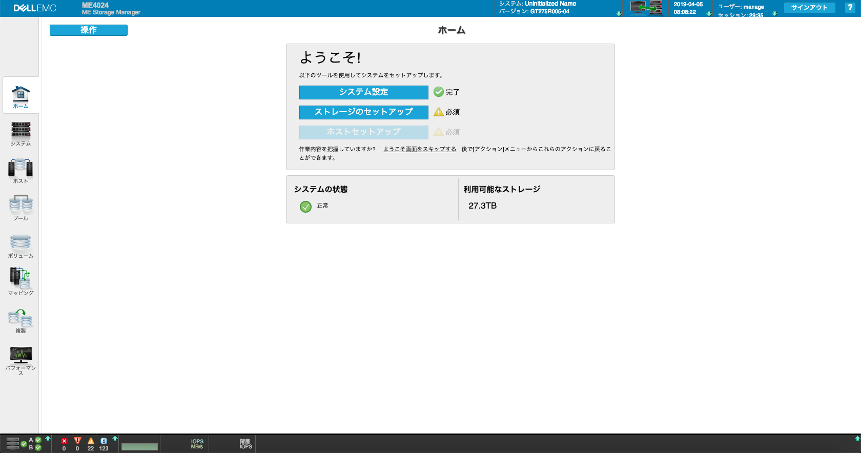Viewport: 861px width, 453px height.
Task: Open the 操作 action menu
Action: 89,30
